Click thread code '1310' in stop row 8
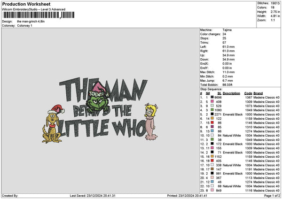The image size is (282, 199). tap(249, 127)
